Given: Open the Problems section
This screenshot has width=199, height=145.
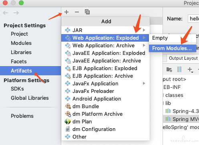Looking at the screenshot, I should tap(22, 116).
